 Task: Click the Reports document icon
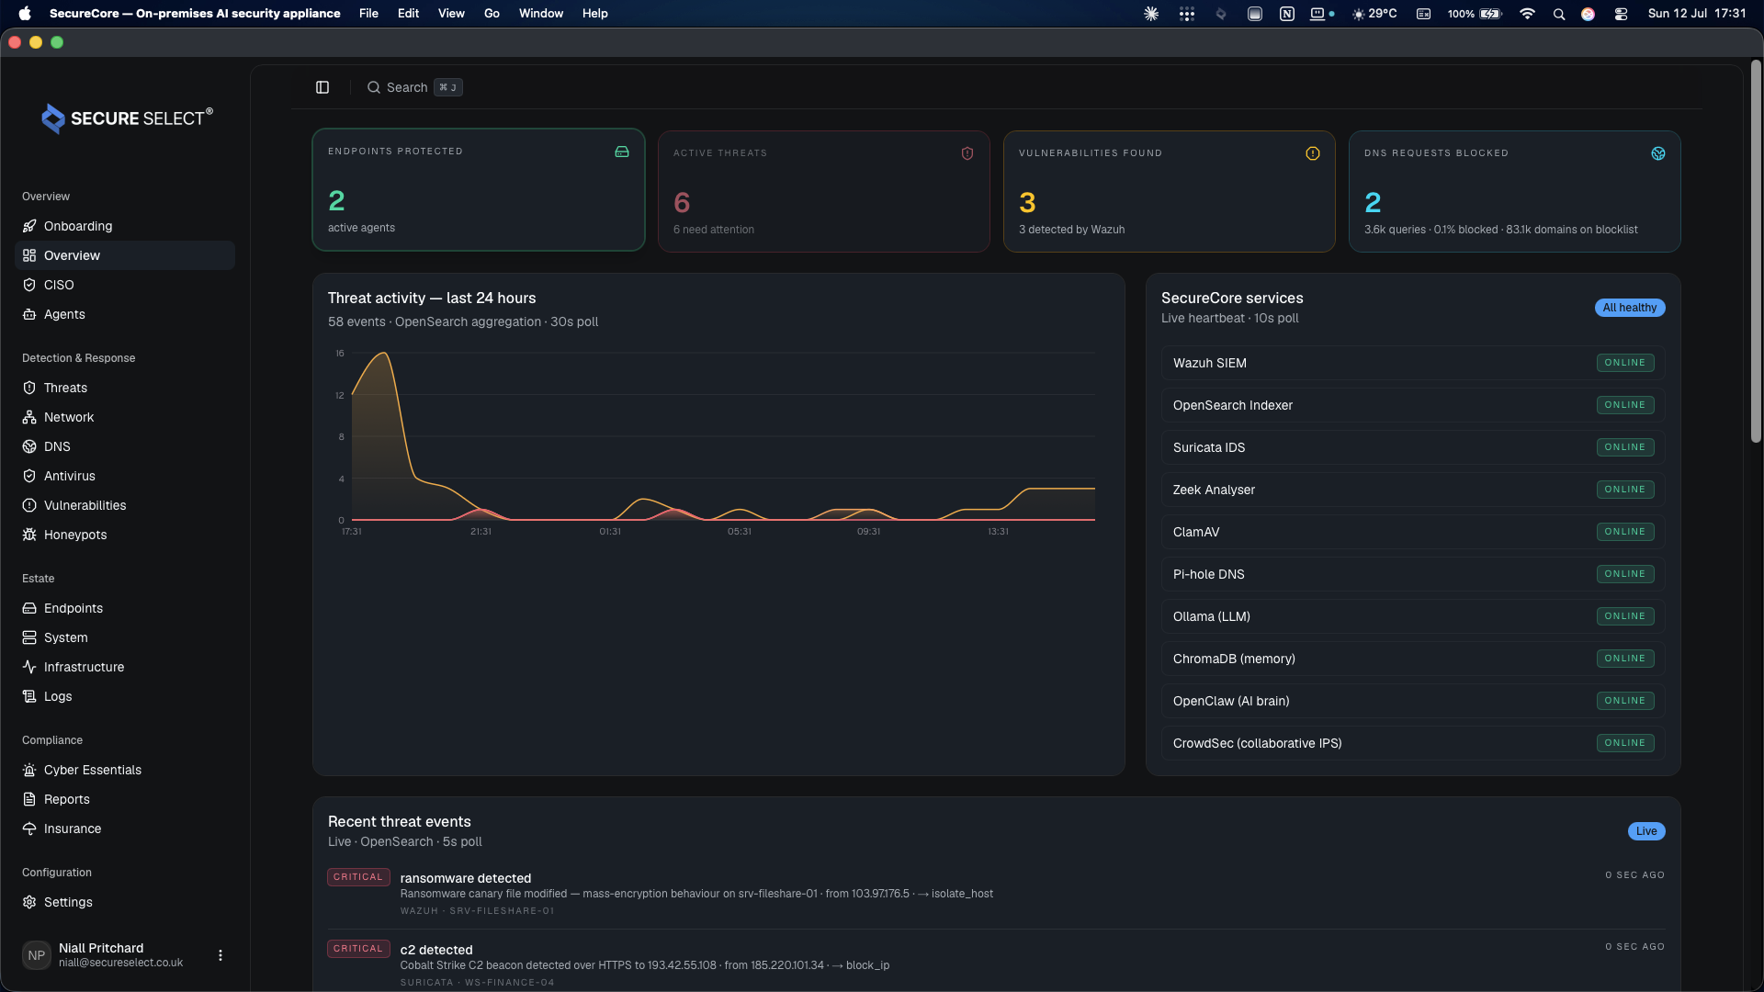[x=29, y=799]
